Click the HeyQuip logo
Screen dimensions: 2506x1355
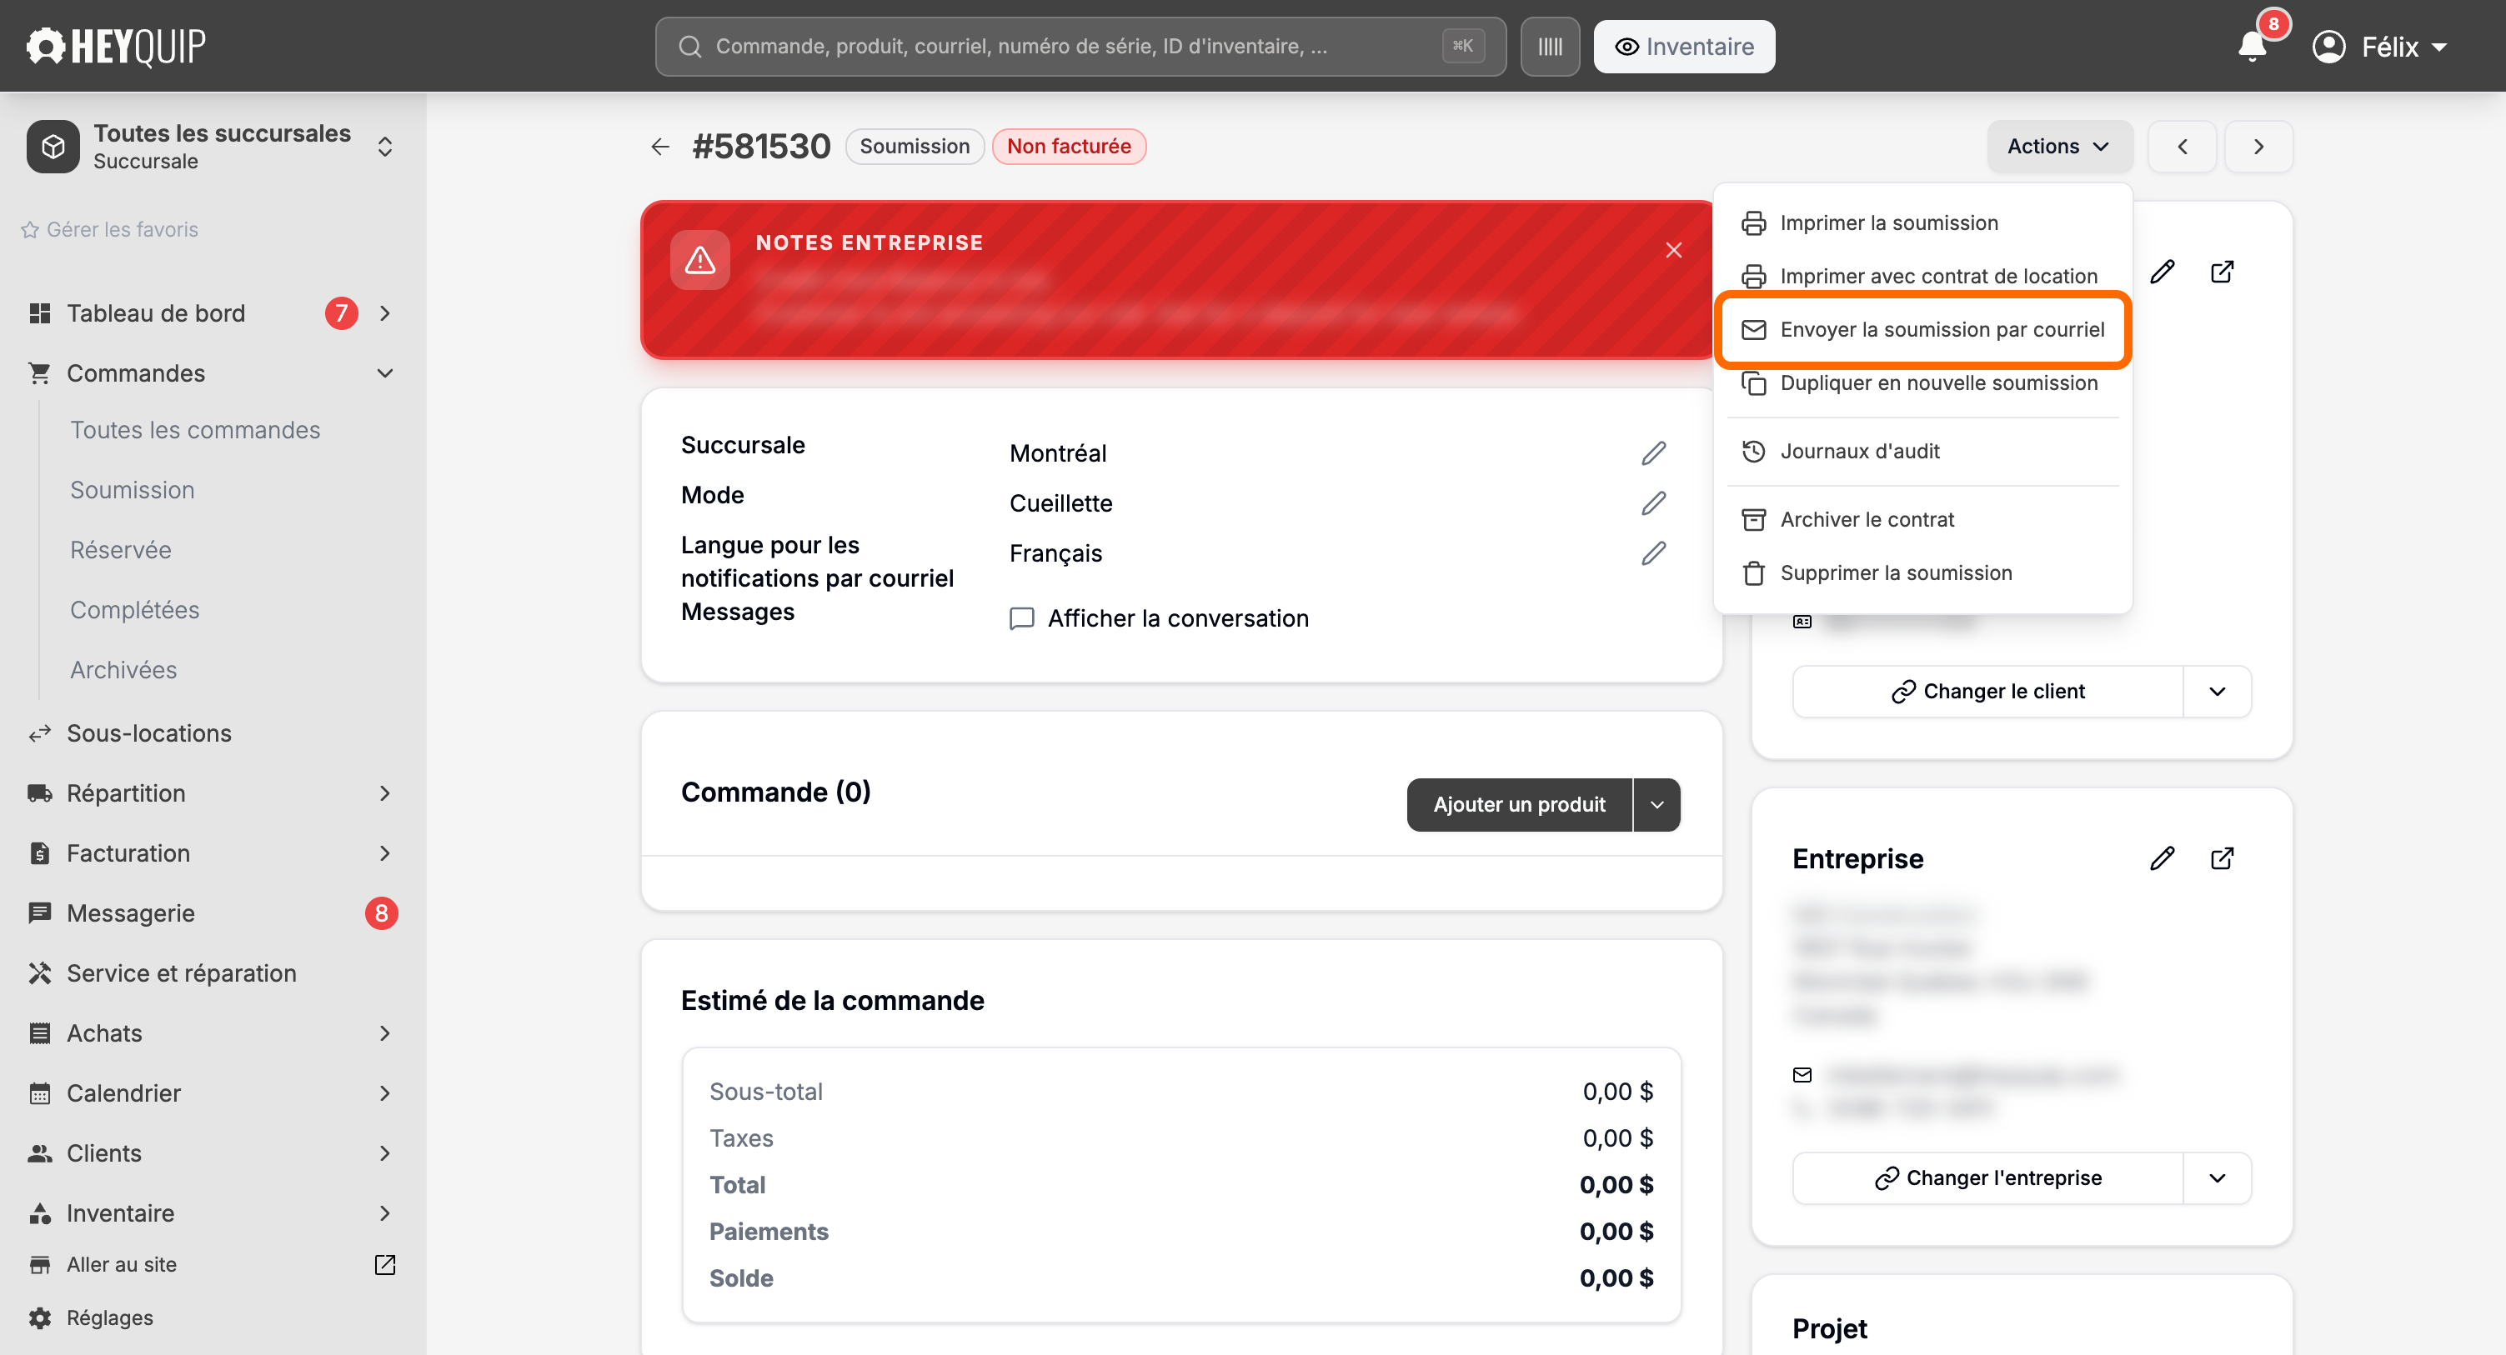click(x=116, y=47)
